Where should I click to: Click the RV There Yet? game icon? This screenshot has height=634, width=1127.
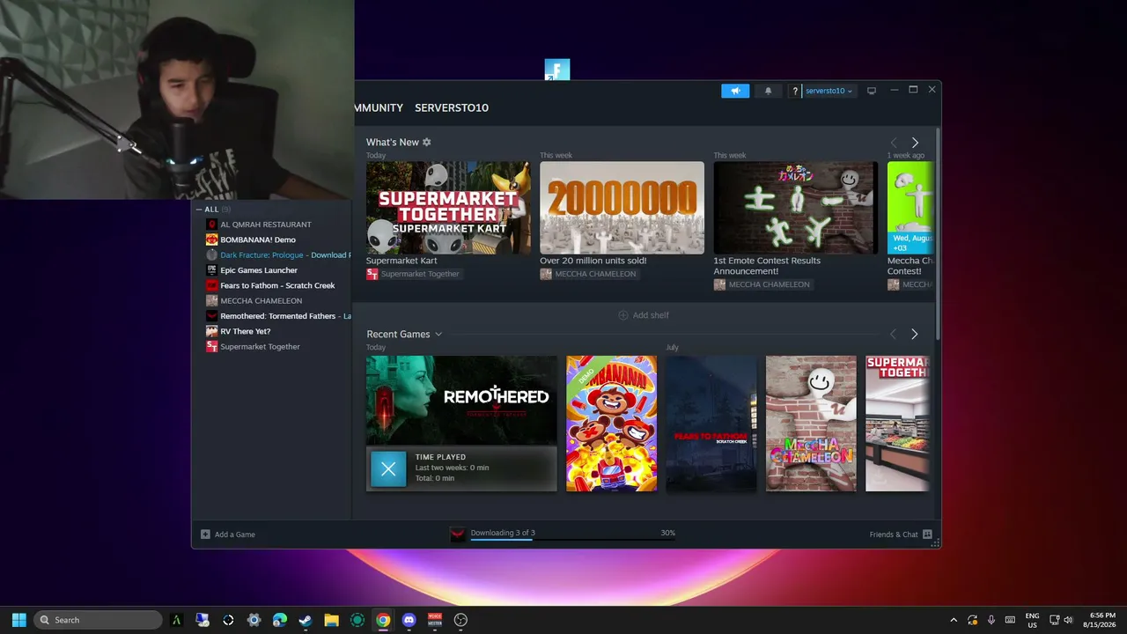pos(211,331)
